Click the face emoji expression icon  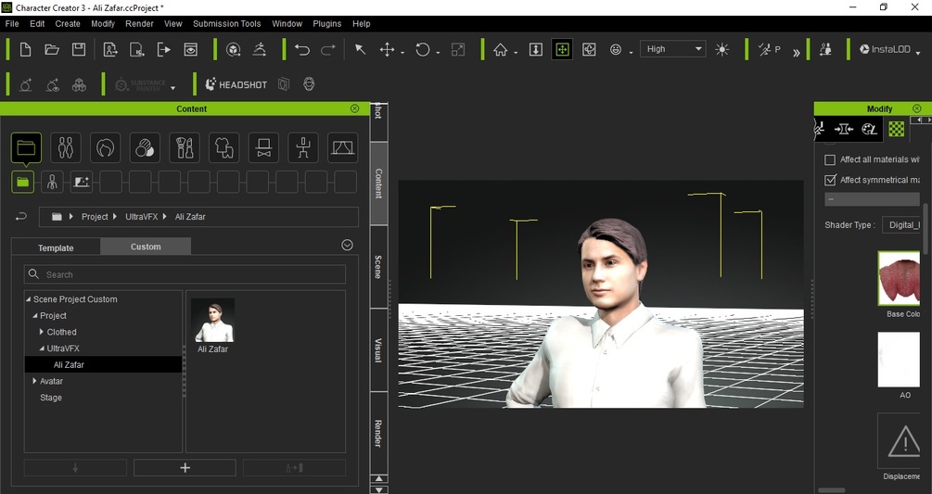(x=616, y=50)
